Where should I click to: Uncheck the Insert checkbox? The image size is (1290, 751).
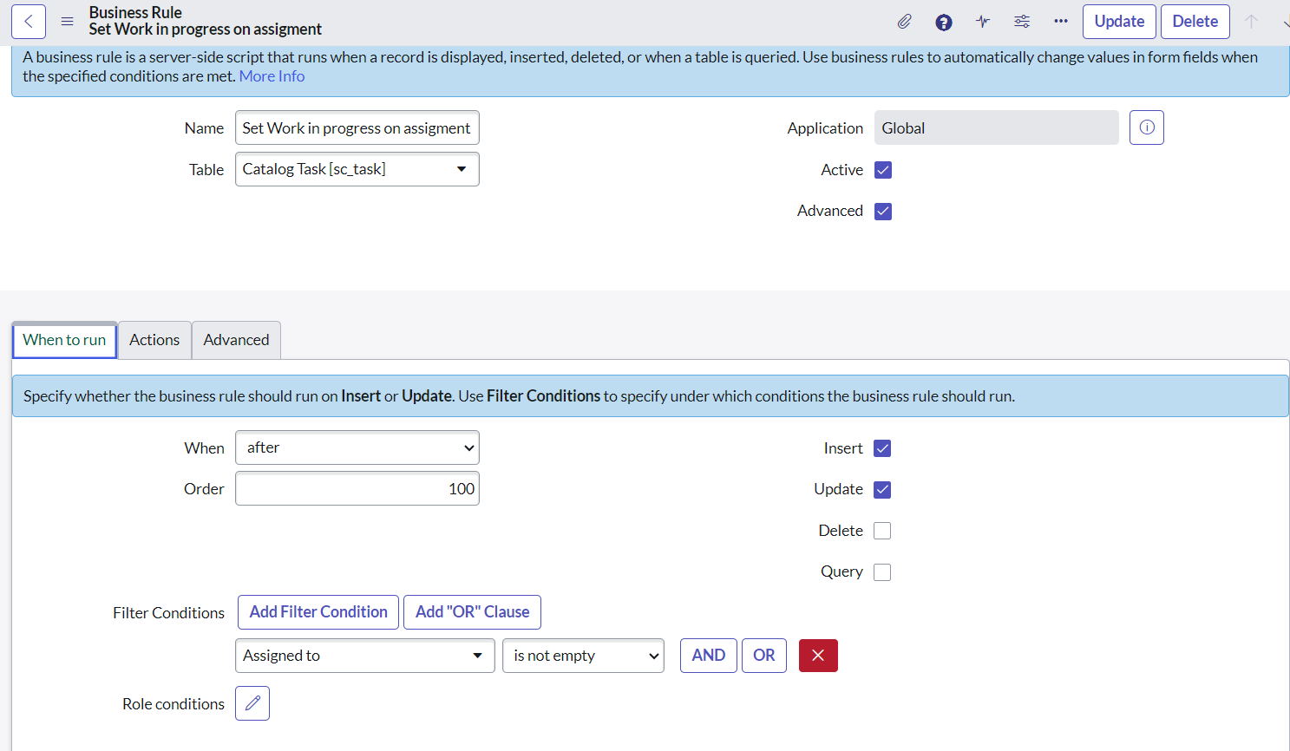[882, 448]
